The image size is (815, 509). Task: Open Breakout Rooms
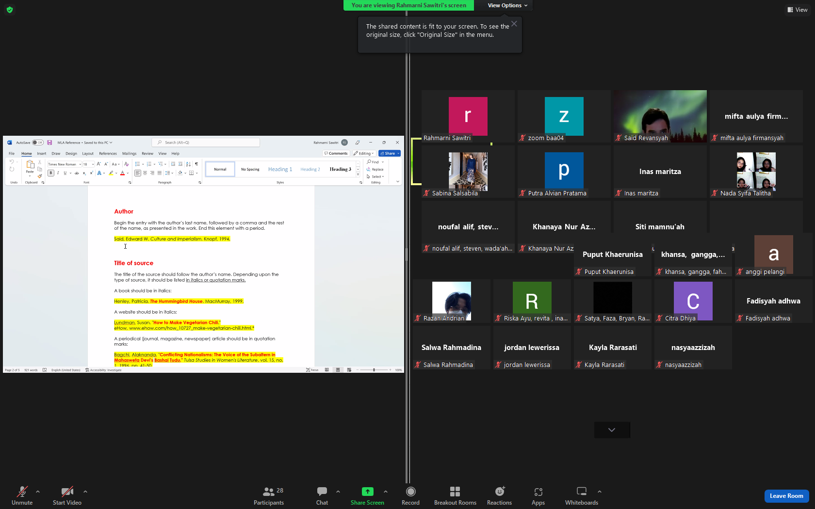point(455,496)
